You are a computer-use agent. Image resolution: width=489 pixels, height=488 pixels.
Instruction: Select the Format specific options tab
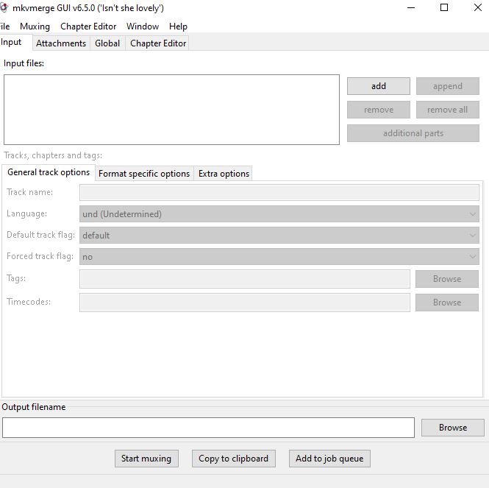click(144, 174)
